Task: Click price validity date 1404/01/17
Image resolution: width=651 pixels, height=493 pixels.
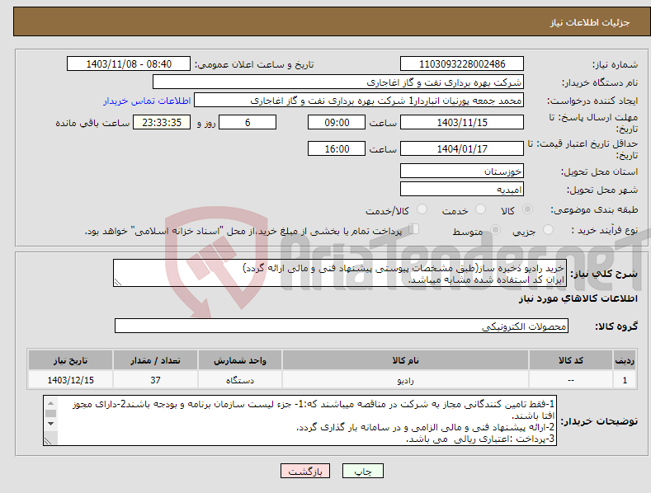Action: (x=462, y=148)
